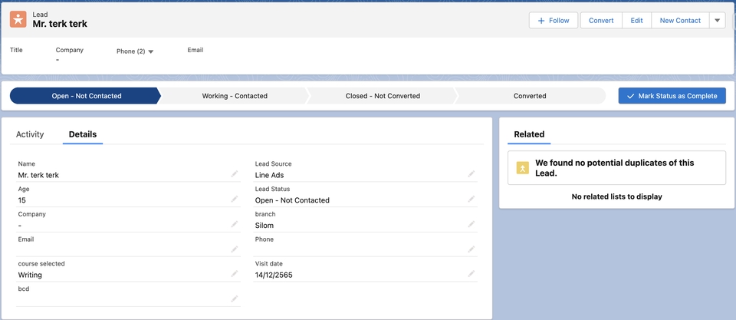
Task: Open the more actions dropdown arrow
Action: pyautogui.click(x=718, y=21)
